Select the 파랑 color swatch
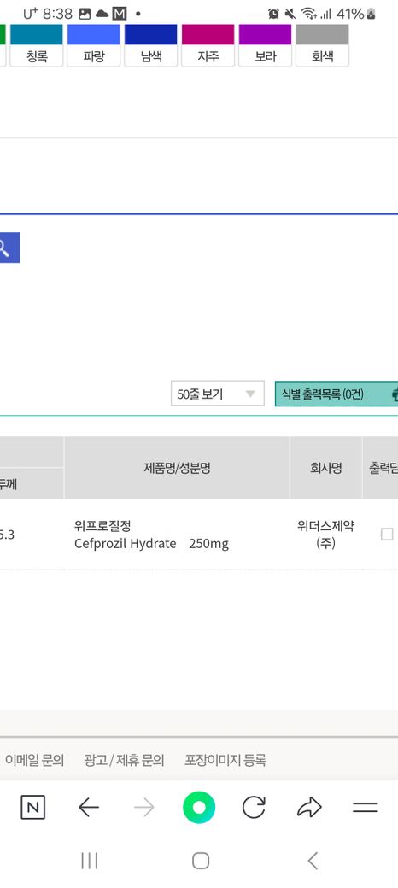Viewport: 398px width, 888px height. (93, 45)
